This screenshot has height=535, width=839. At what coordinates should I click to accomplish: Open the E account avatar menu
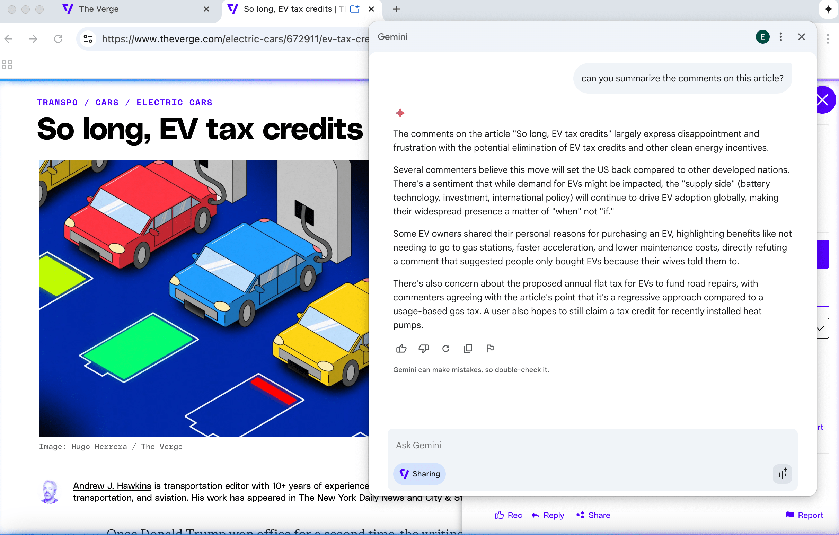[762, 37]
